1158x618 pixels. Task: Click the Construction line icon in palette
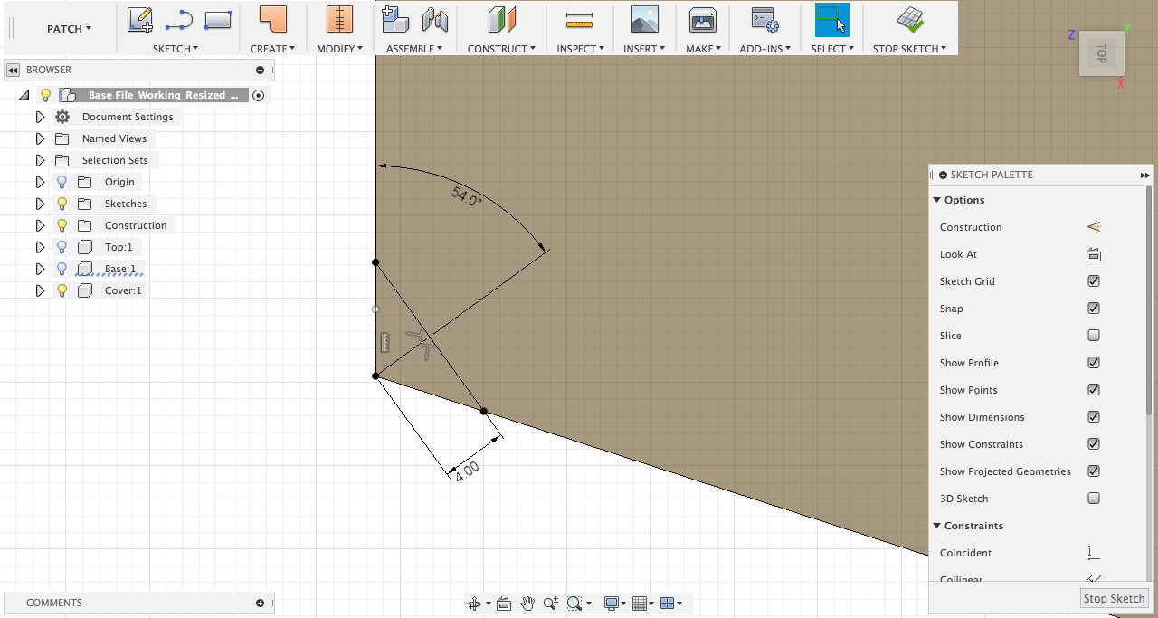pos(1093,227)
